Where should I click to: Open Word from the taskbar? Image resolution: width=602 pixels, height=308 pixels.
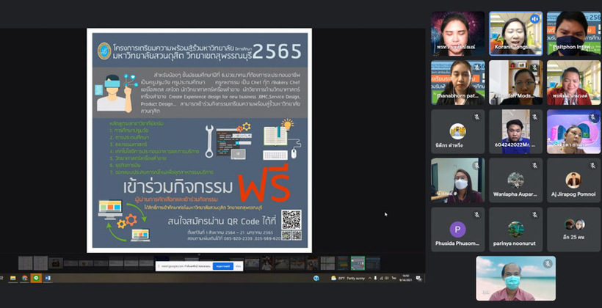click(x=48, y=278)
